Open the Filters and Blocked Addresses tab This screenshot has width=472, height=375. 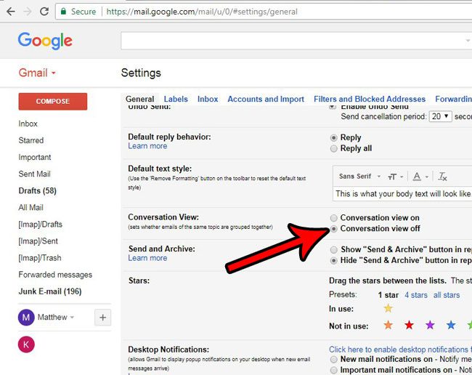370,100
